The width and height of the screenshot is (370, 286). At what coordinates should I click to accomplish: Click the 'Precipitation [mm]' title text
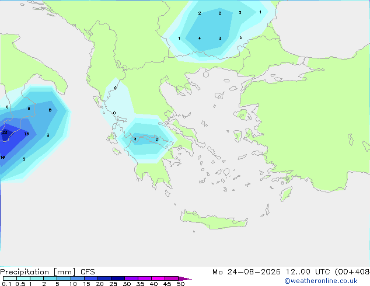click(x=38, y=272)
